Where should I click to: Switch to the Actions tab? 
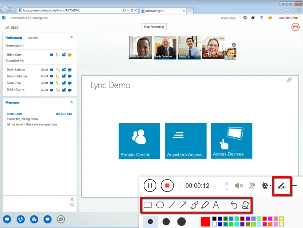tap(33, 38)
